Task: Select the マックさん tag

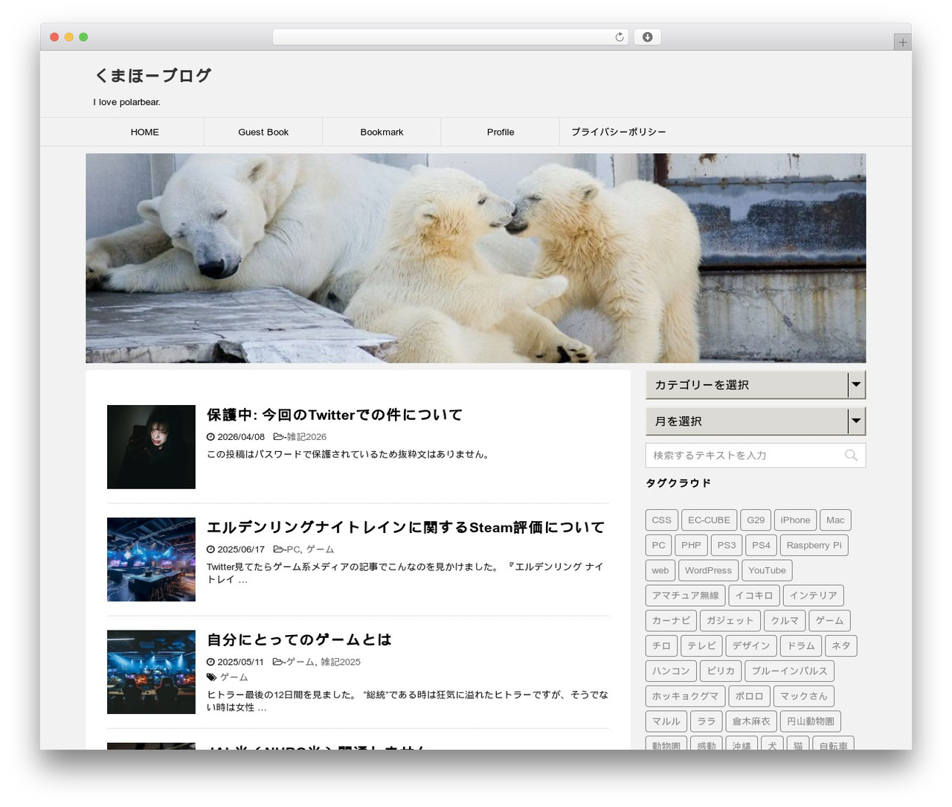Action: coord(804,696)
